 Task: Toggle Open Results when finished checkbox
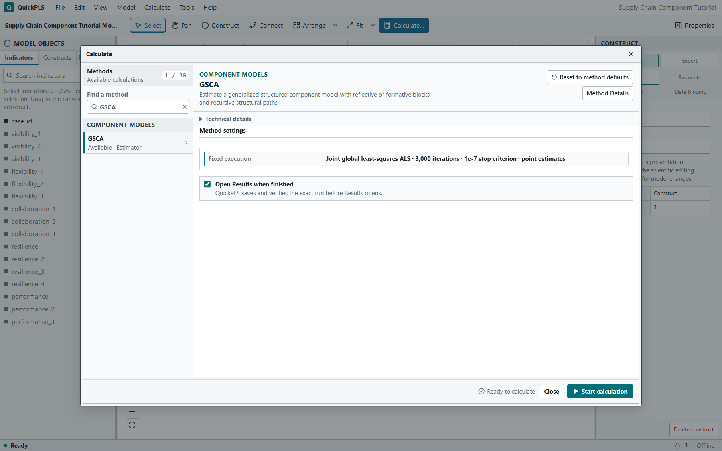pos(207,184)
